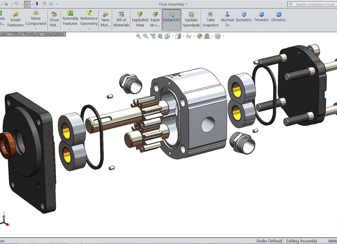Expand dropdown arrow next to Options icon
Screen dimensions: 337x244
tap(57, 4)
